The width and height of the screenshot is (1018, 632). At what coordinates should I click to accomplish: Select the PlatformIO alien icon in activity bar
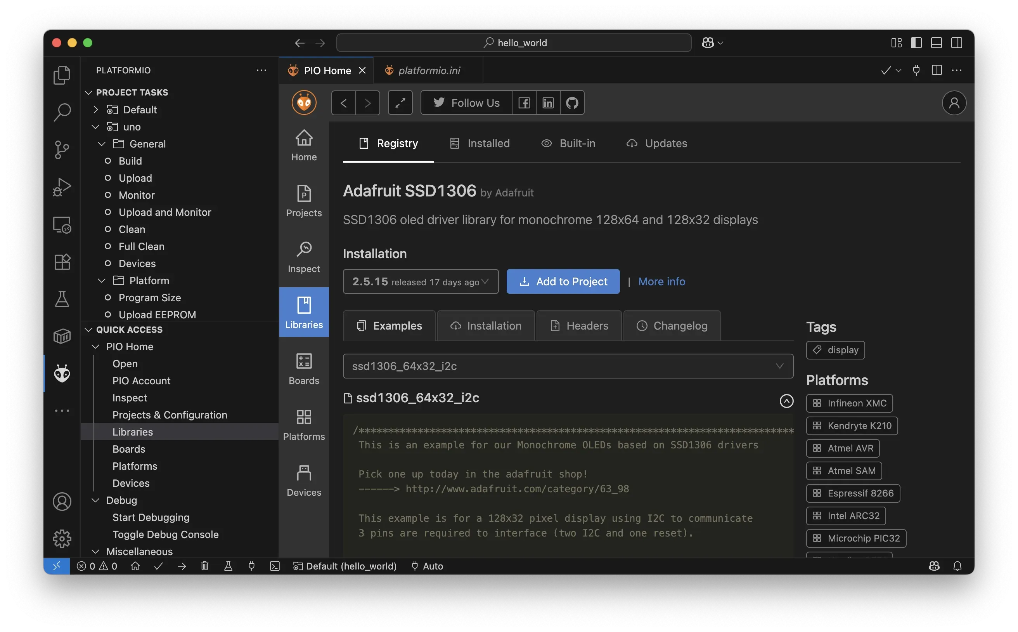62,373
